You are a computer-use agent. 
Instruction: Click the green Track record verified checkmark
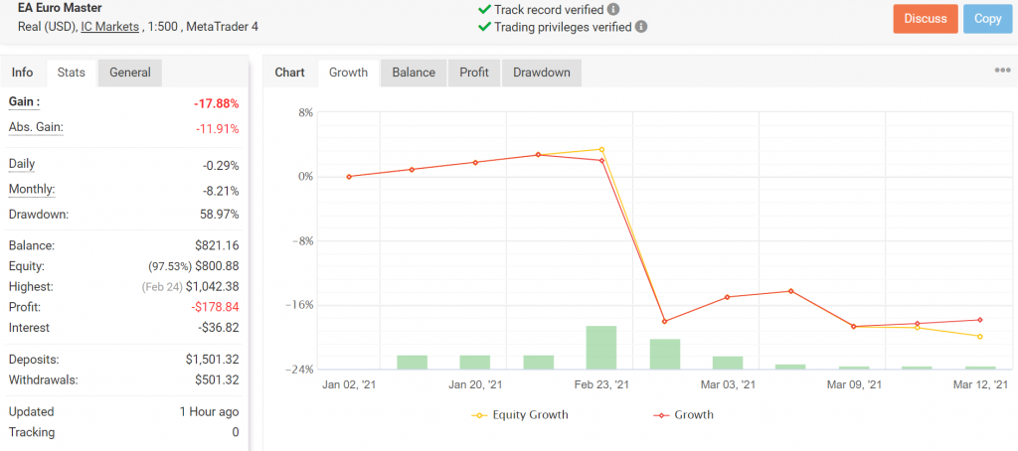(x=484, y=10)
